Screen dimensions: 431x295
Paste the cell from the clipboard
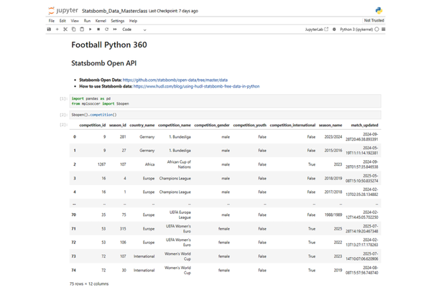click(82, 29)
